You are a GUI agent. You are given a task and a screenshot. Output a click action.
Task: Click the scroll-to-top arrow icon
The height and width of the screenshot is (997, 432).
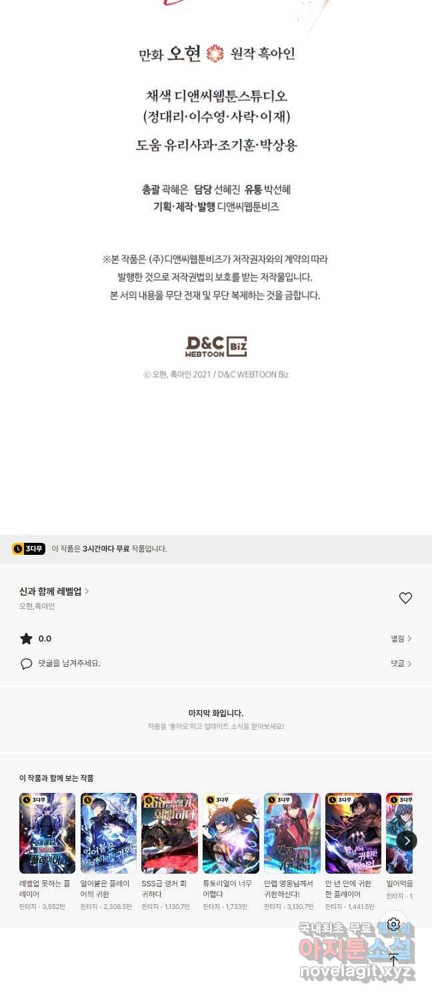pos(393,960)
